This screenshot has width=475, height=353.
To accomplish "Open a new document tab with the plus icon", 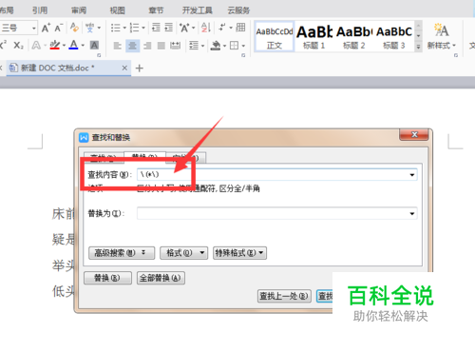I will tap(140, 69).
